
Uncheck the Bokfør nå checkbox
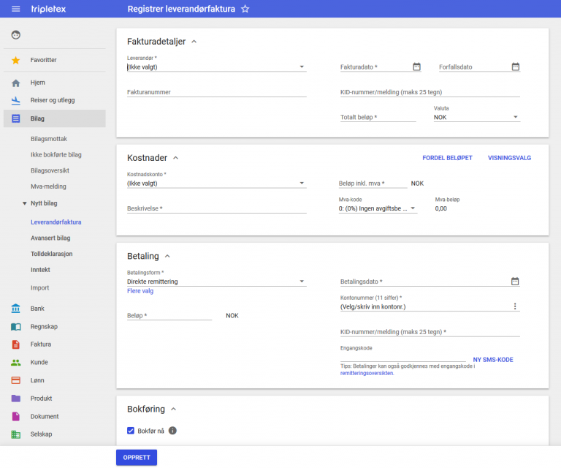(x=131, y=431)
